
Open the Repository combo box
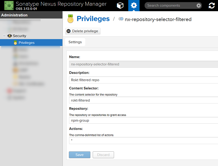144,120
